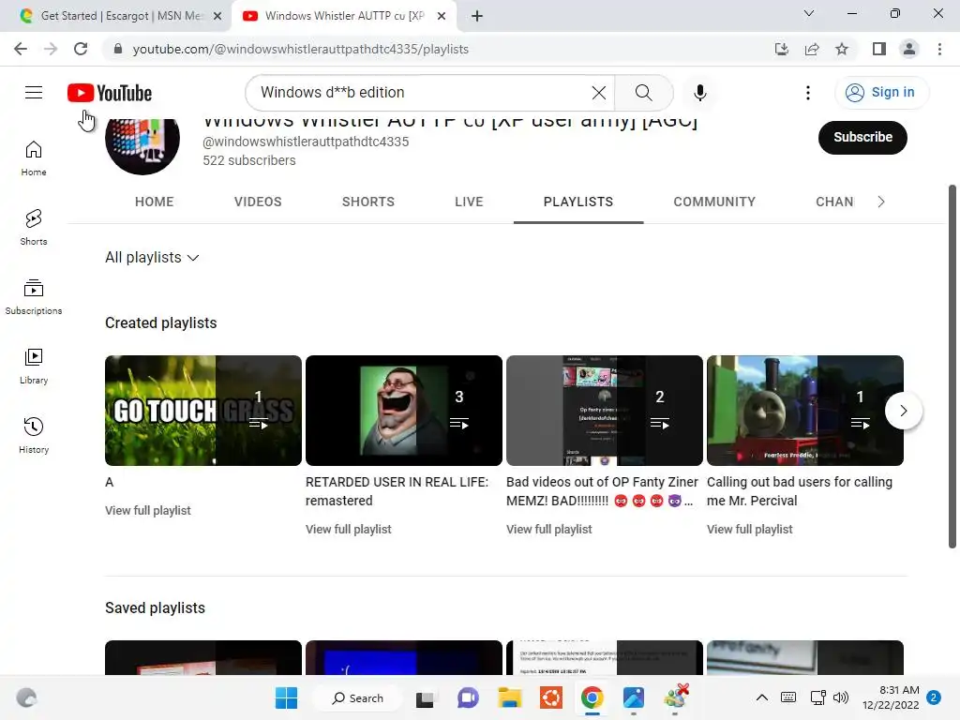
Task: Open Library in the sidebar
Action: point(34,367)
